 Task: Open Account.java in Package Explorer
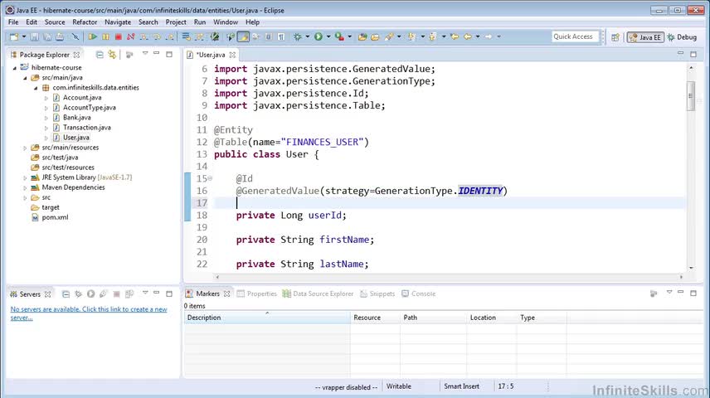pyautogui.click(x=81, y=98)
